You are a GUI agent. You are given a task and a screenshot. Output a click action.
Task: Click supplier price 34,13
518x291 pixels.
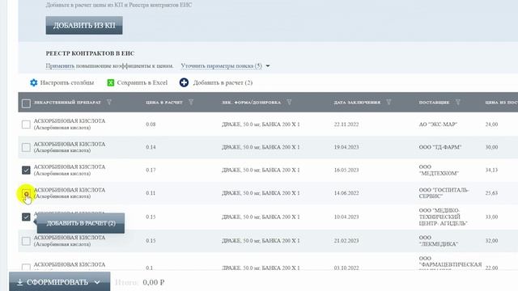[491, 170]
